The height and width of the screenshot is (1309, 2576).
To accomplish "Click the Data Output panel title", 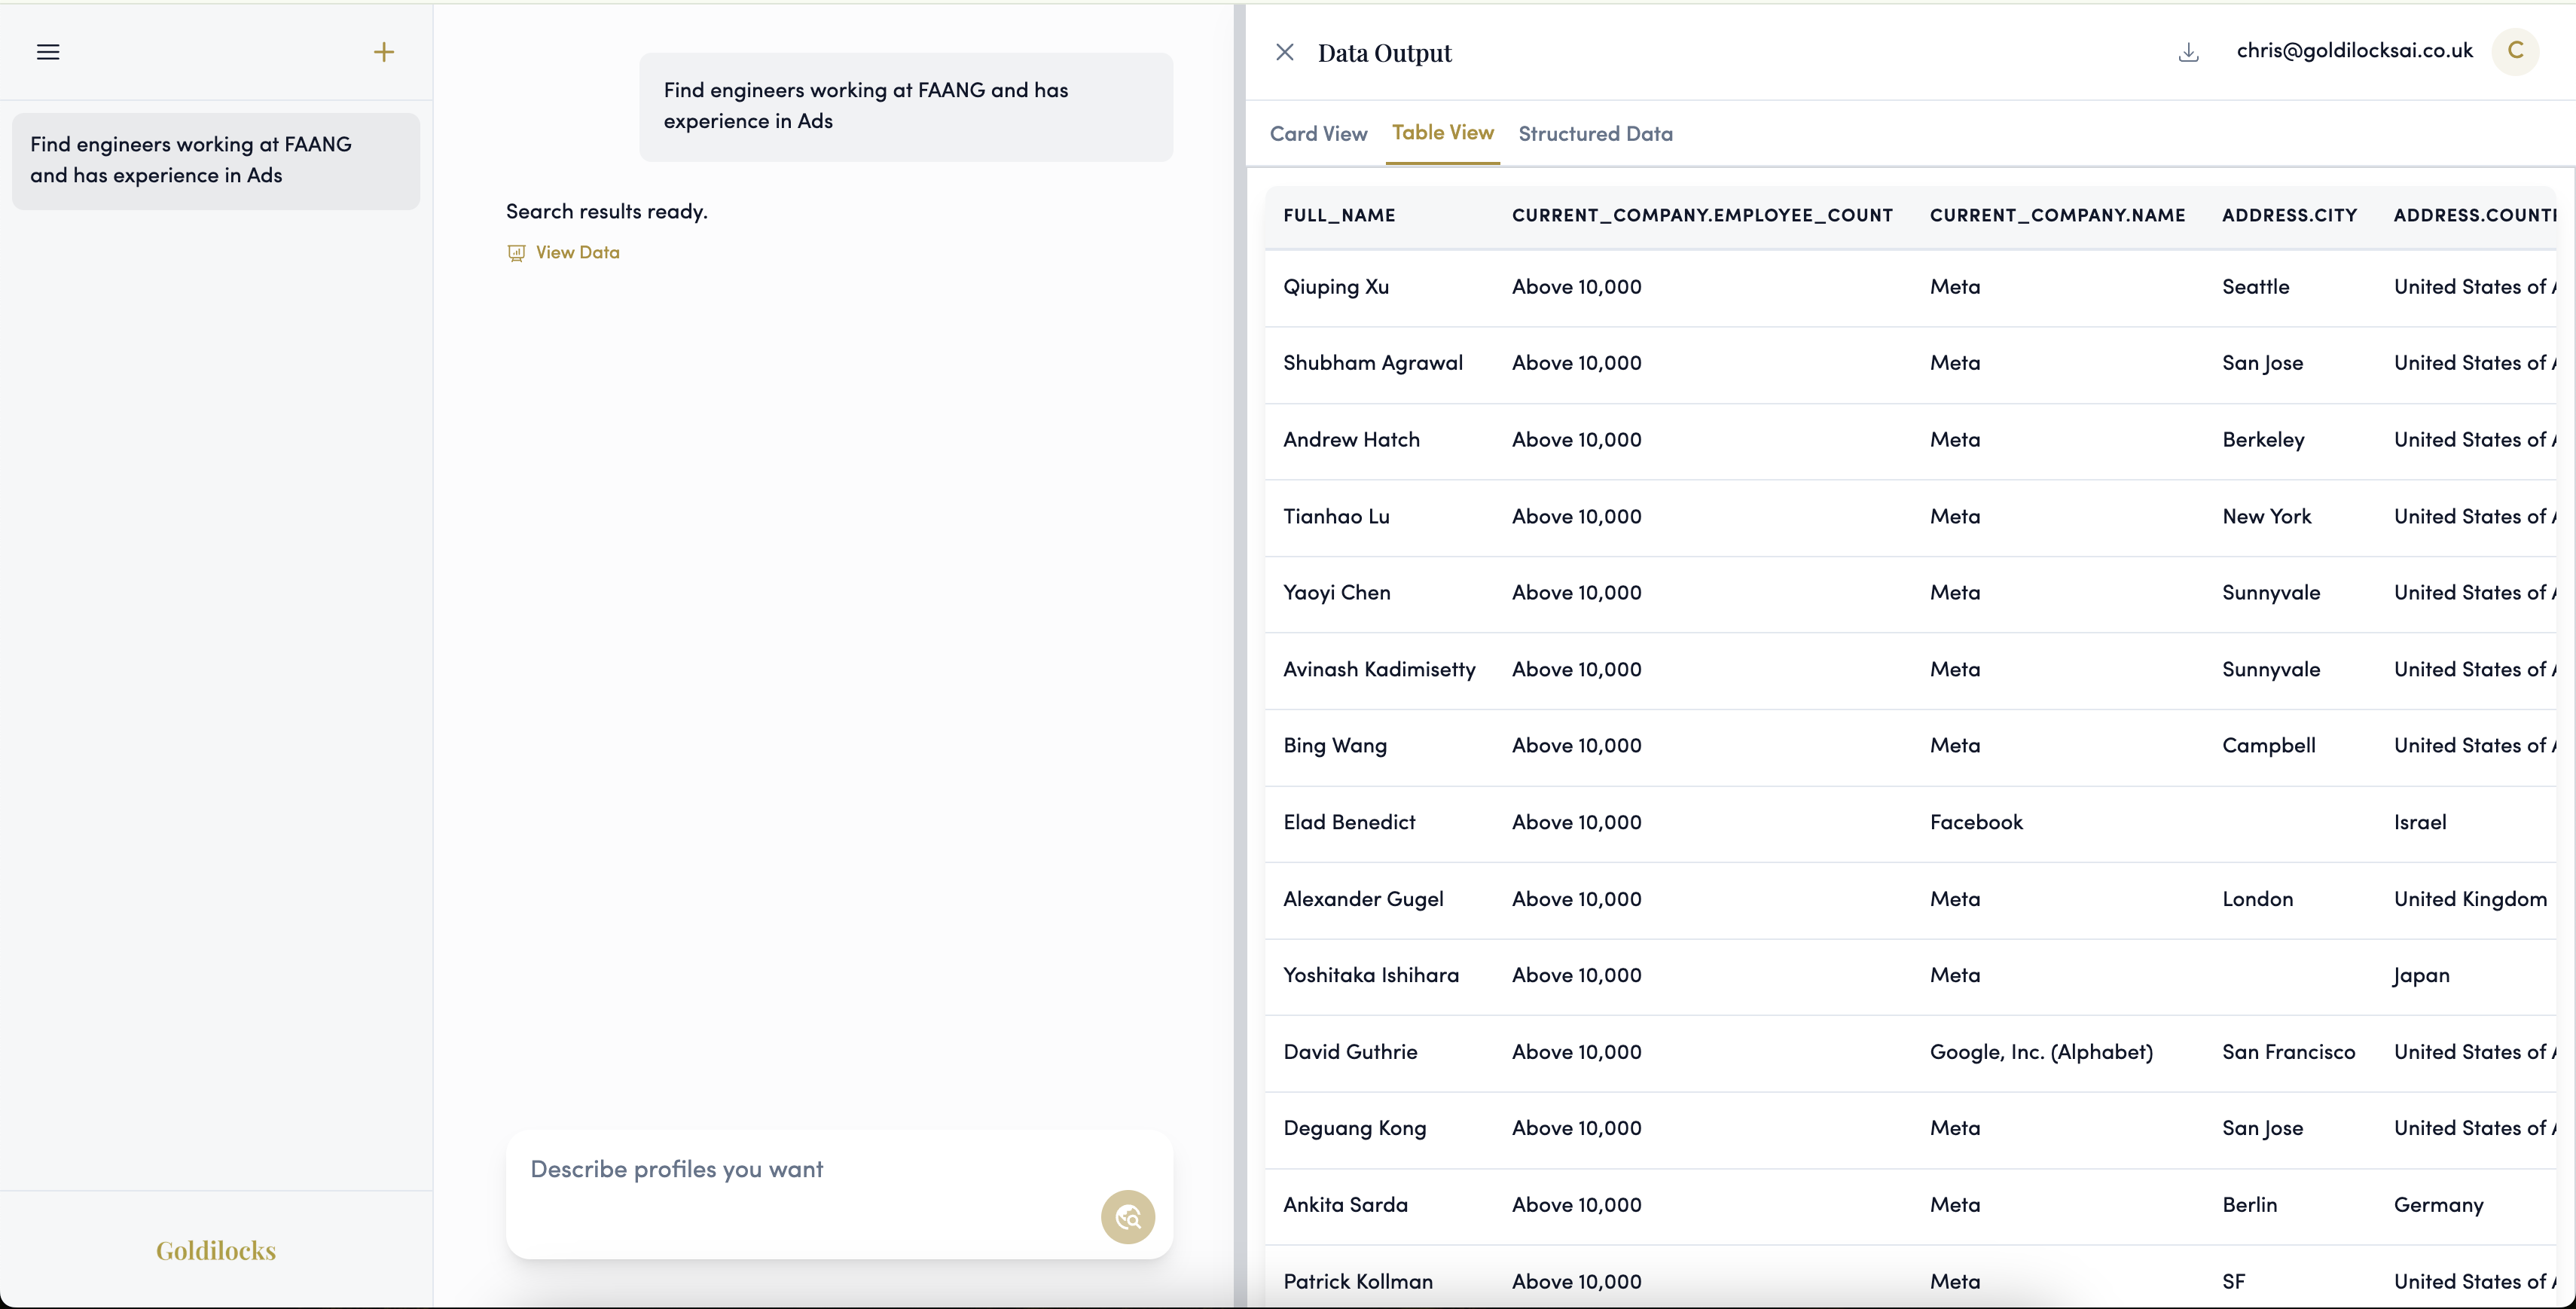I will click(1384, 53).
